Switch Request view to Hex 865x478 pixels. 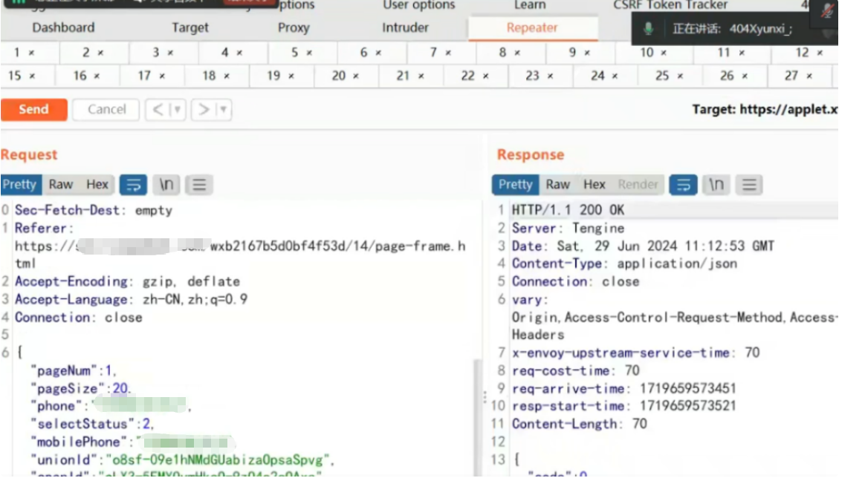(x=97, y=185)
